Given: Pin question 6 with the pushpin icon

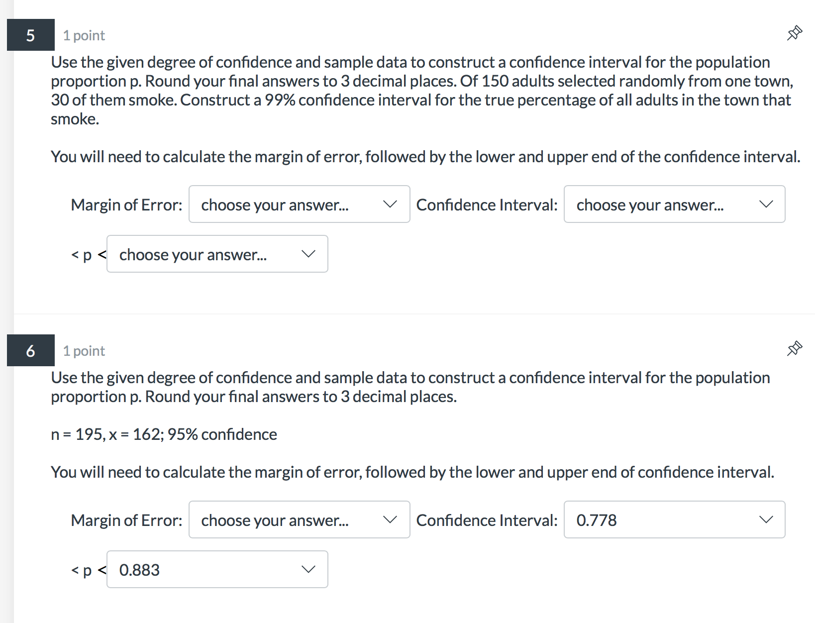Looking at the screenshot, I should click(794, 349).
